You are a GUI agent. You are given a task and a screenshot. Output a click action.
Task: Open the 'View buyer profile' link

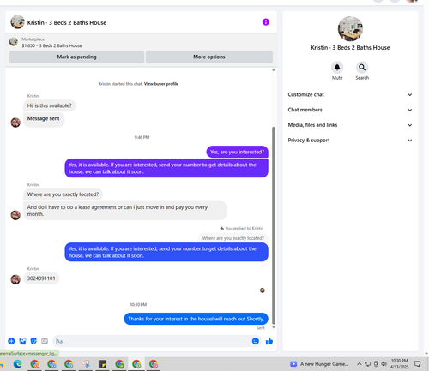click(x=161, y=84)
